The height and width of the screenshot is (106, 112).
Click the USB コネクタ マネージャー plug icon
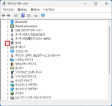point(12,30)
